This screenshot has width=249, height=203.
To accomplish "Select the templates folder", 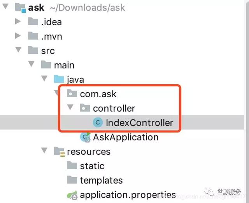I will point(101,180).
